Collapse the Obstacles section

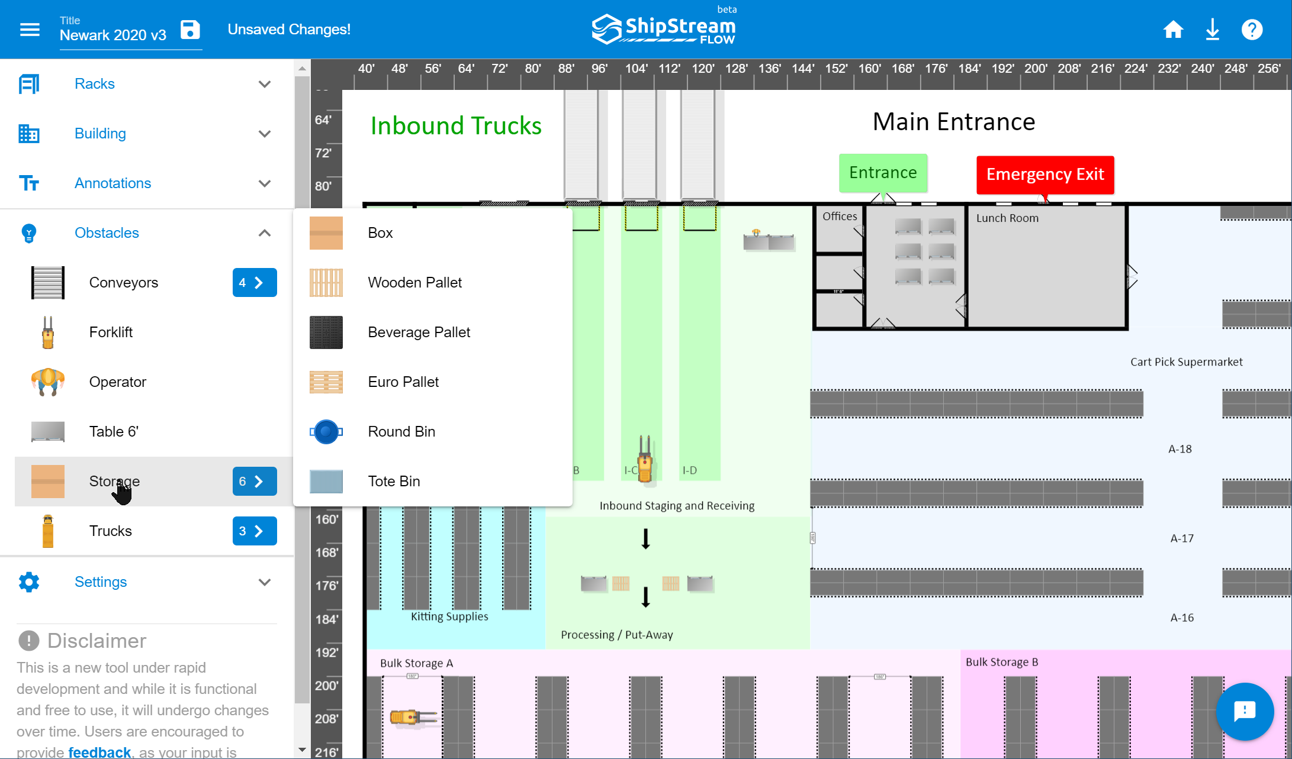click(x=264, y=233)
